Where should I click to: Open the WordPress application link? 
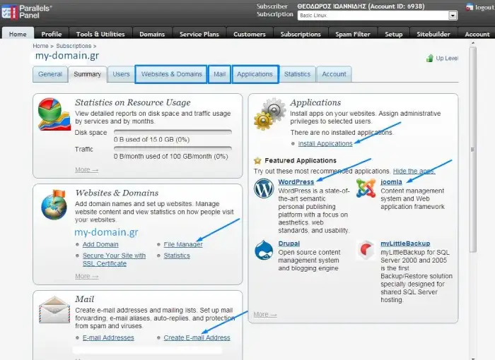(x=296, y=182)
